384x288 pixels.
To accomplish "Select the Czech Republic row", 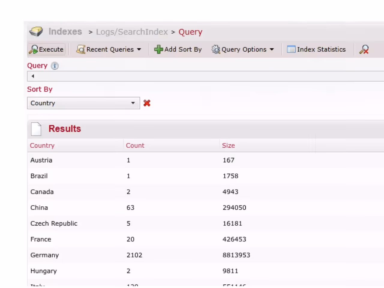I will [205, 223].
